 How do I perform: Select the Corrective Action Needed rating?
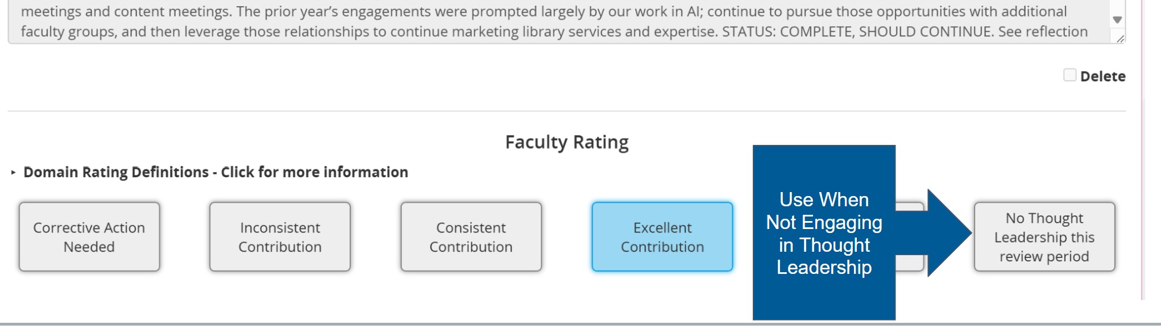pos(89,237)
